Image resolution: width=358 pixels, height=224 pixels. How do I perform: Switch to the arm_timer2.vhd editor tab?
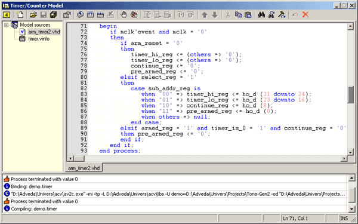point(84,168)
